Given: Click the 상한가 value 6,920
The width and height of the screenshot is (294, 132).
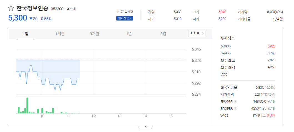Looking at the screenshot, I should click(x=272, y=46).
